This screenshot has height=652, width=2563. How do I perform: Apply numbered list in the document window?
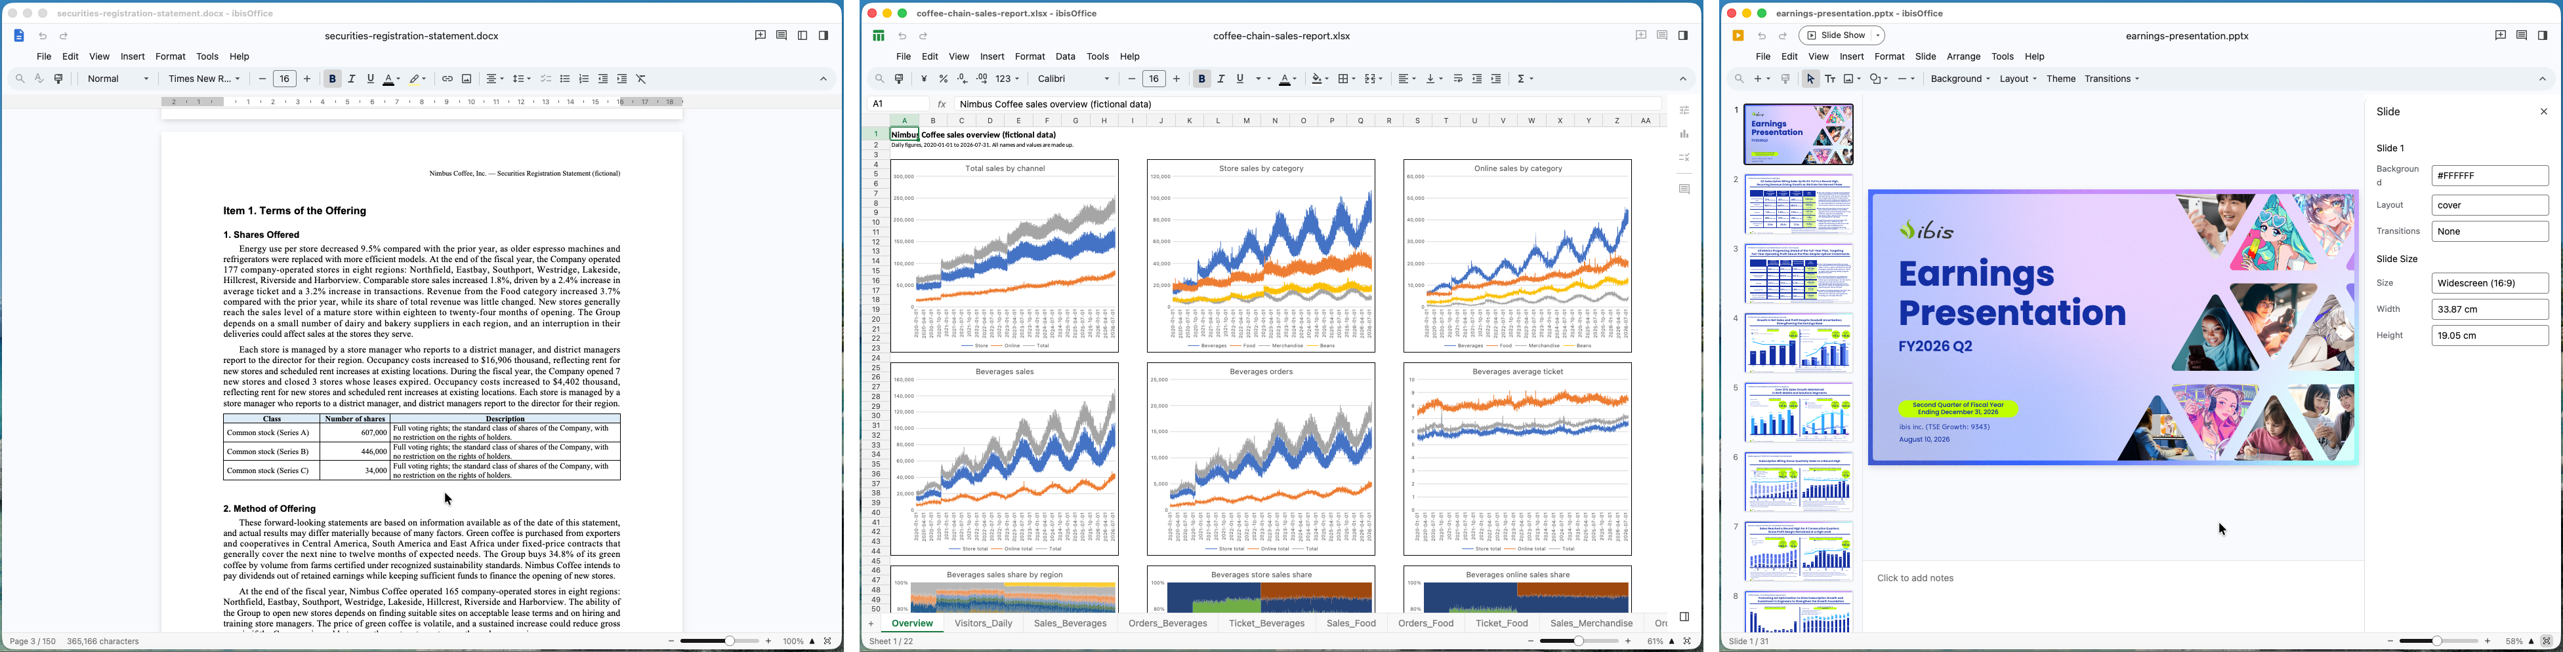pyautogui.click(x=584, y=79)
